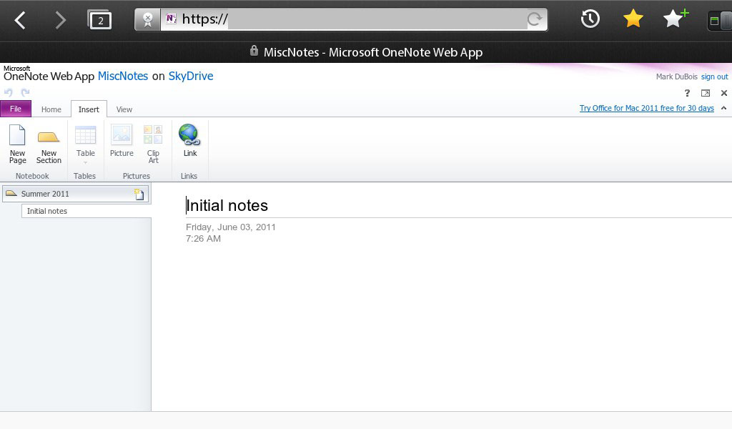
Task: Click the green battery status icon
Action: (714, 21)
